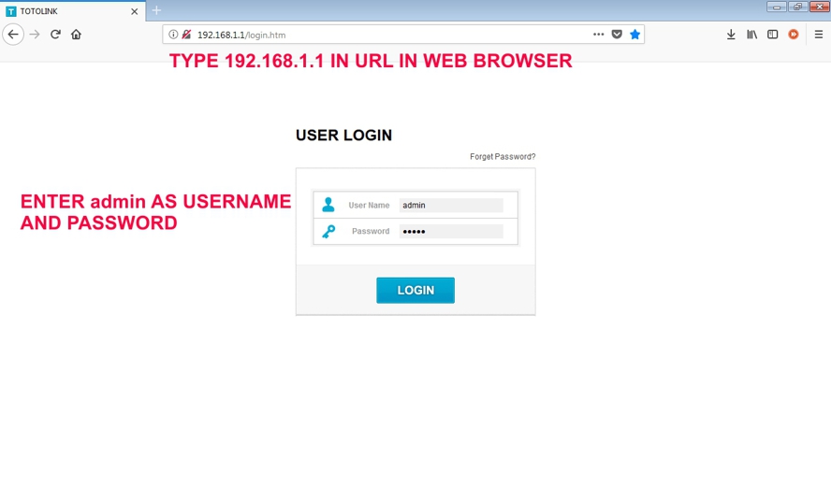Screen dimensions: 831x487
Task: Click the forward navigation arrow
Action: [x=35, y=35]
